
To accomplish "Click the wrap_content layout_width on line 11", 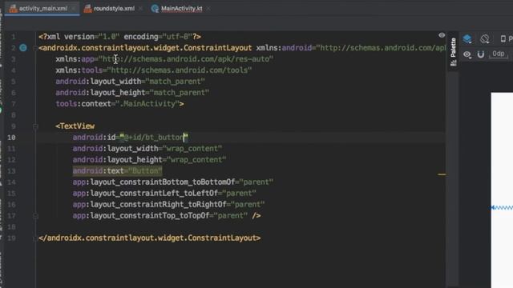I will (x=147, y=149).
